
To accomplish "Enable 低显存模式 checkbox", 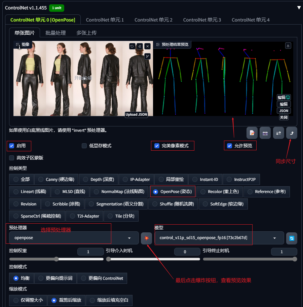I will point(84,146).
